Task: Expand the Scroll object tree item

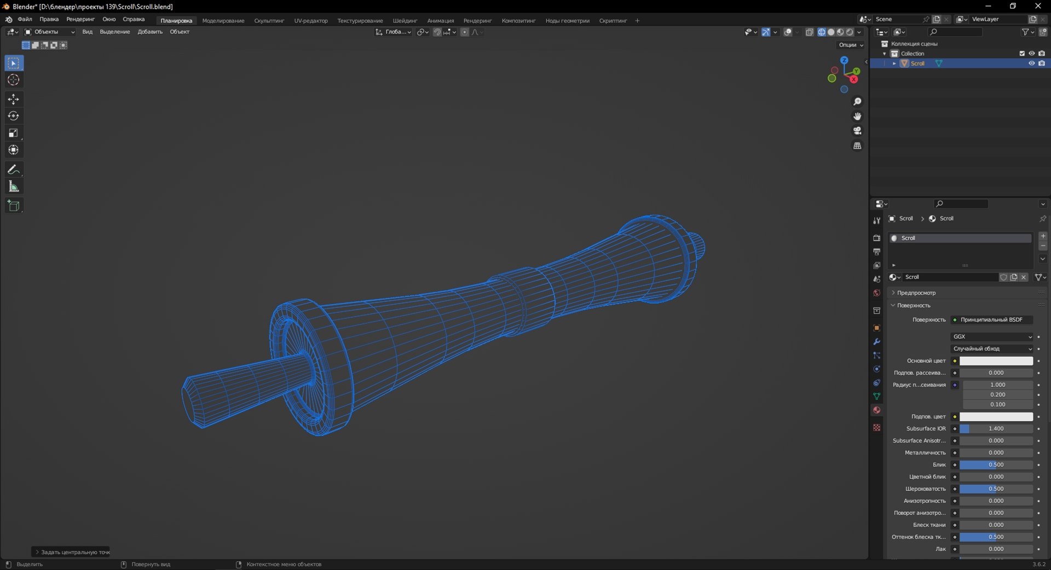Action: pyautogui.click(x=894, y=63)
